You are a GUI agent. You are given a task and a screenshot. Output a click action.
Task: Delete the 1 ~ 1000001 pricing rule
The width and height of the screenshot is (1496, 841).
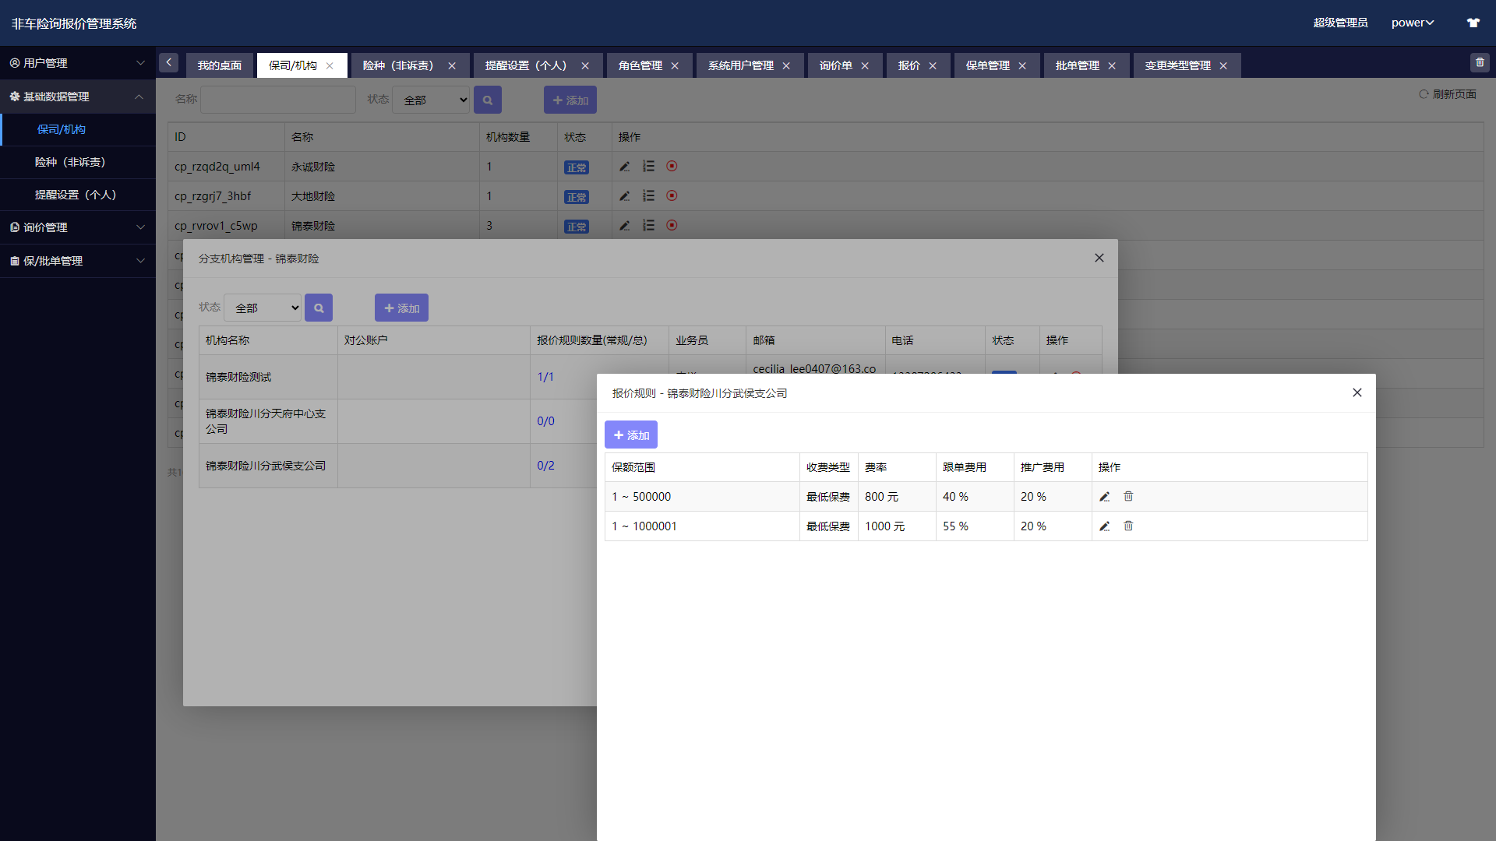coord(1128,526)
